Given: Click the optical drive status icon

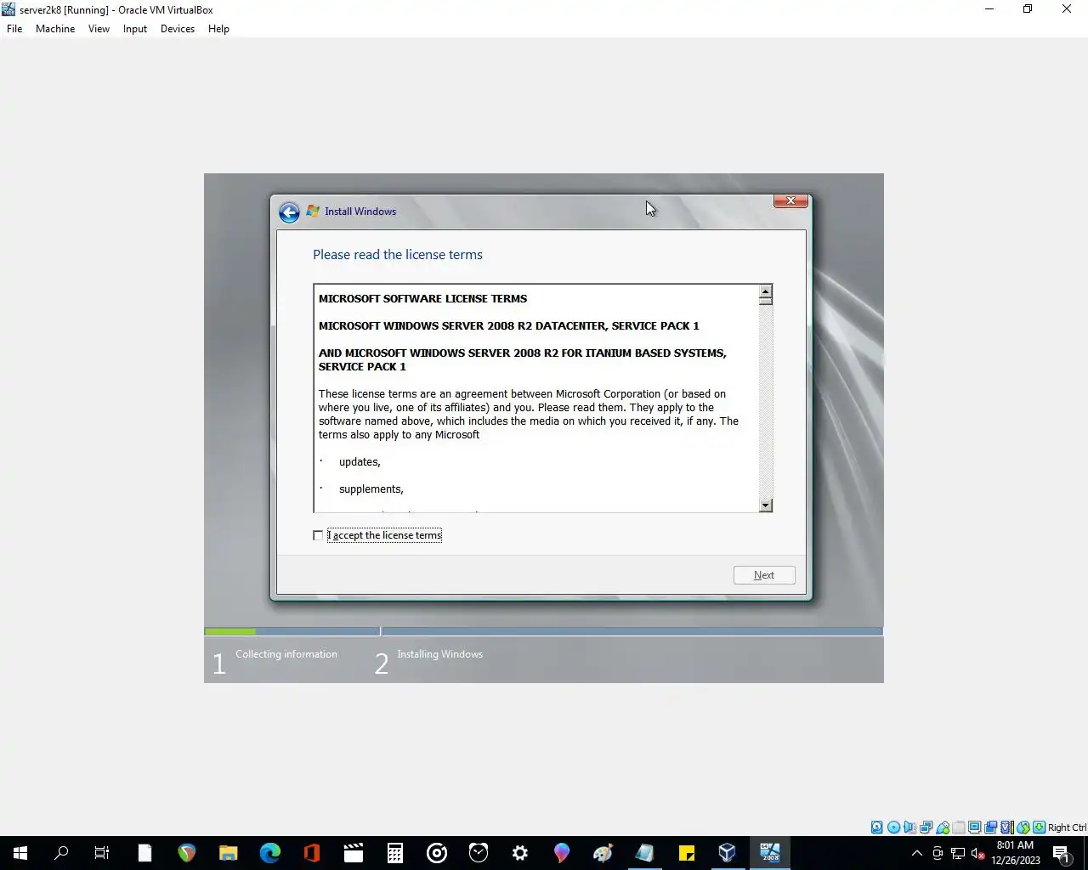Looking at the screenshot, I should tap(893, 827).
